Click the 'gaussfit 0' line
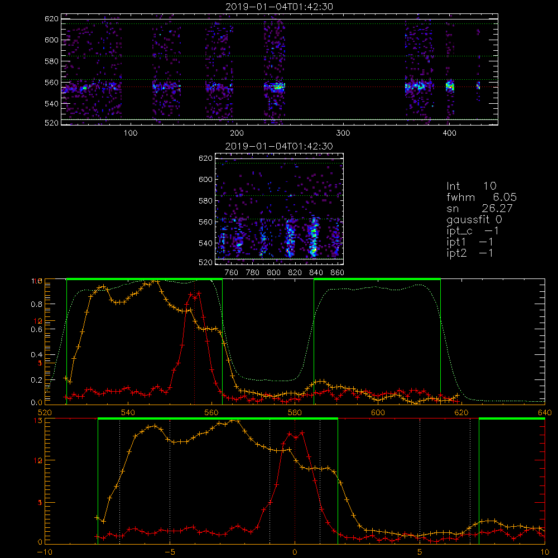This screenshot has height=558, width=558. [x=474, y=219]
